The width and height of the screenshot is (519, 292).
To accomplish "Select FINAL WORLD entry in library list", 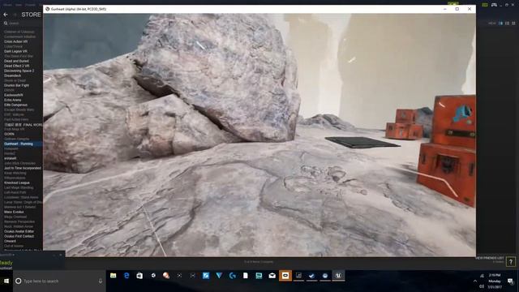I will [x=24, y=124].
